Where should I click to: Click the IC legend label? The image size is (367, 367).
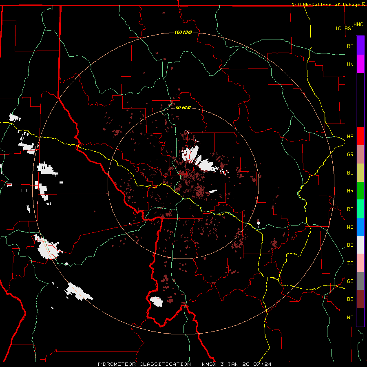350,263
